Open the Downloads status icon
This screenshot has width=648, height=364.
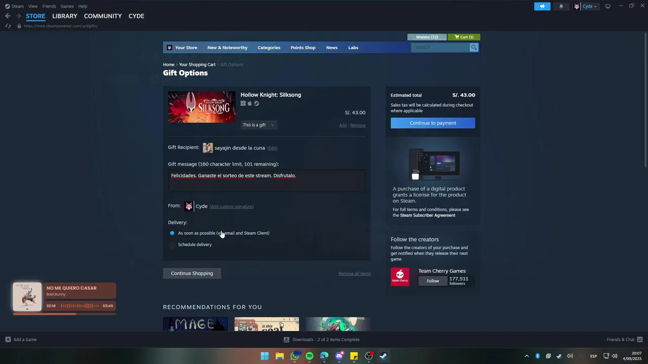click(x=287, y=340)
